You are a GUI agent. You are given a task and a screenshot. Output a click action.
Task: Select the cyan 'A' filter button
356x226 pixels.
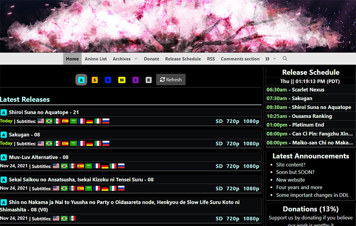click(81, 80)
